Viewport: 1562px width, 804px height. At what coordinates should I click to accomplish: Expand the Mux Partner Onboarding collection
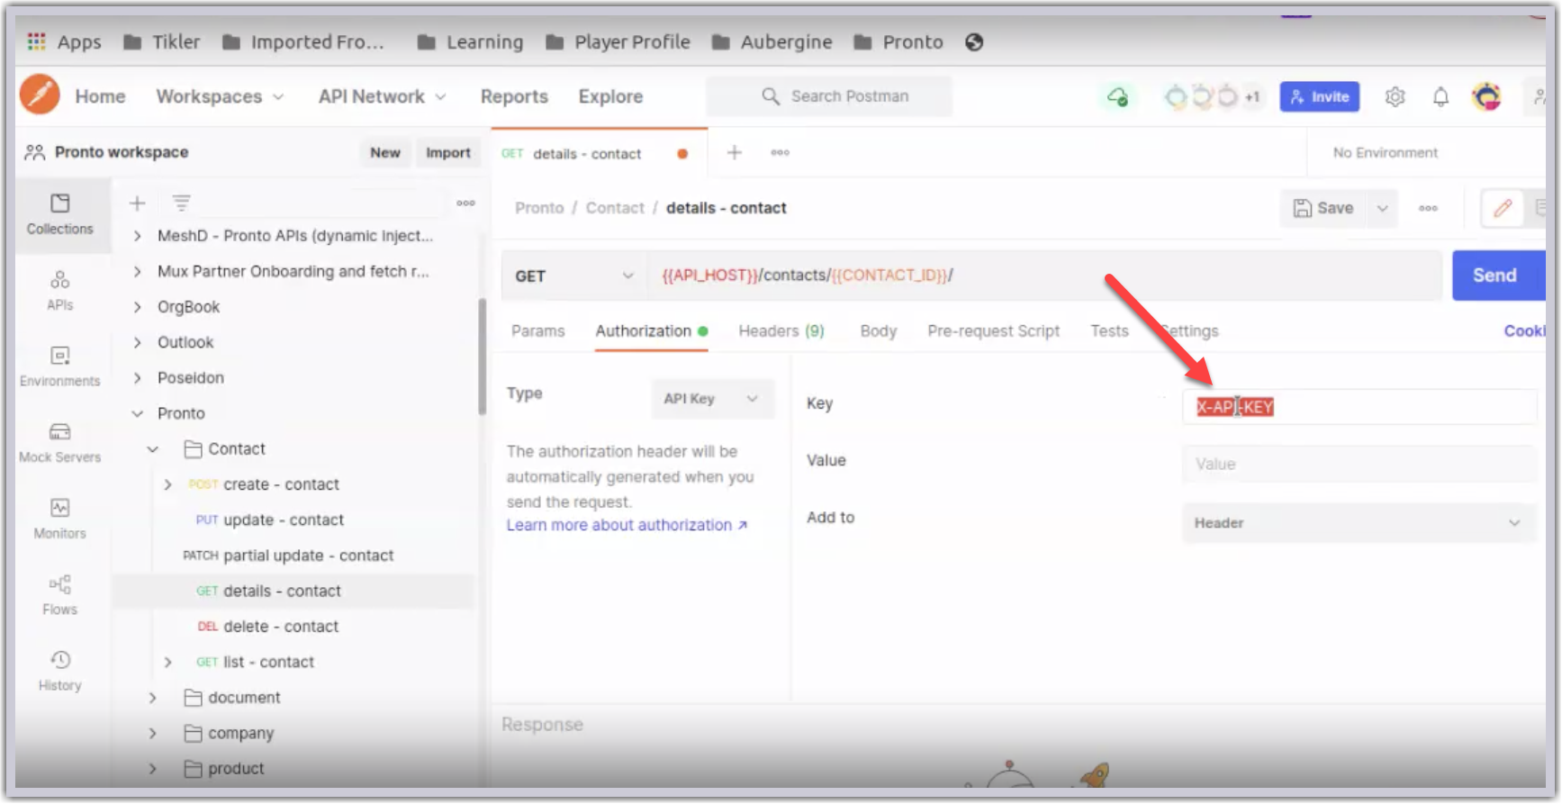click(x=137, y=271)
